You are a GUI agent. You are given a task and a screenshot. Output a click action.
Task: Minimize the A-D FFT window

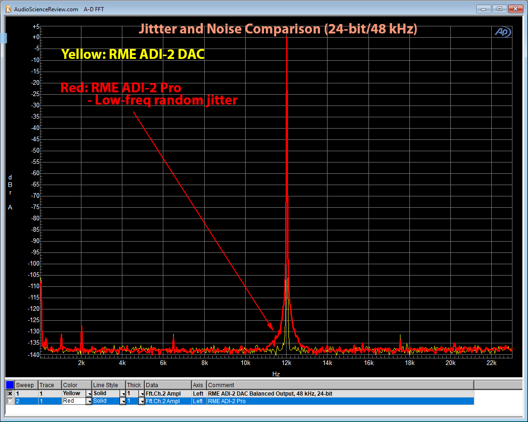(x=484, y=9)
